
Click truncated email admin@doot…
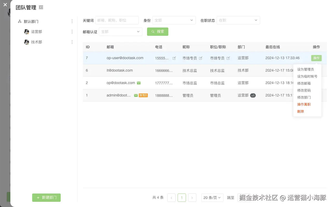[119, 95]
